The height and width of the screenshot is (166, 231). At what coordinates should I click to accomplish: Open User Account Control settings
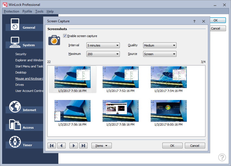29,91
